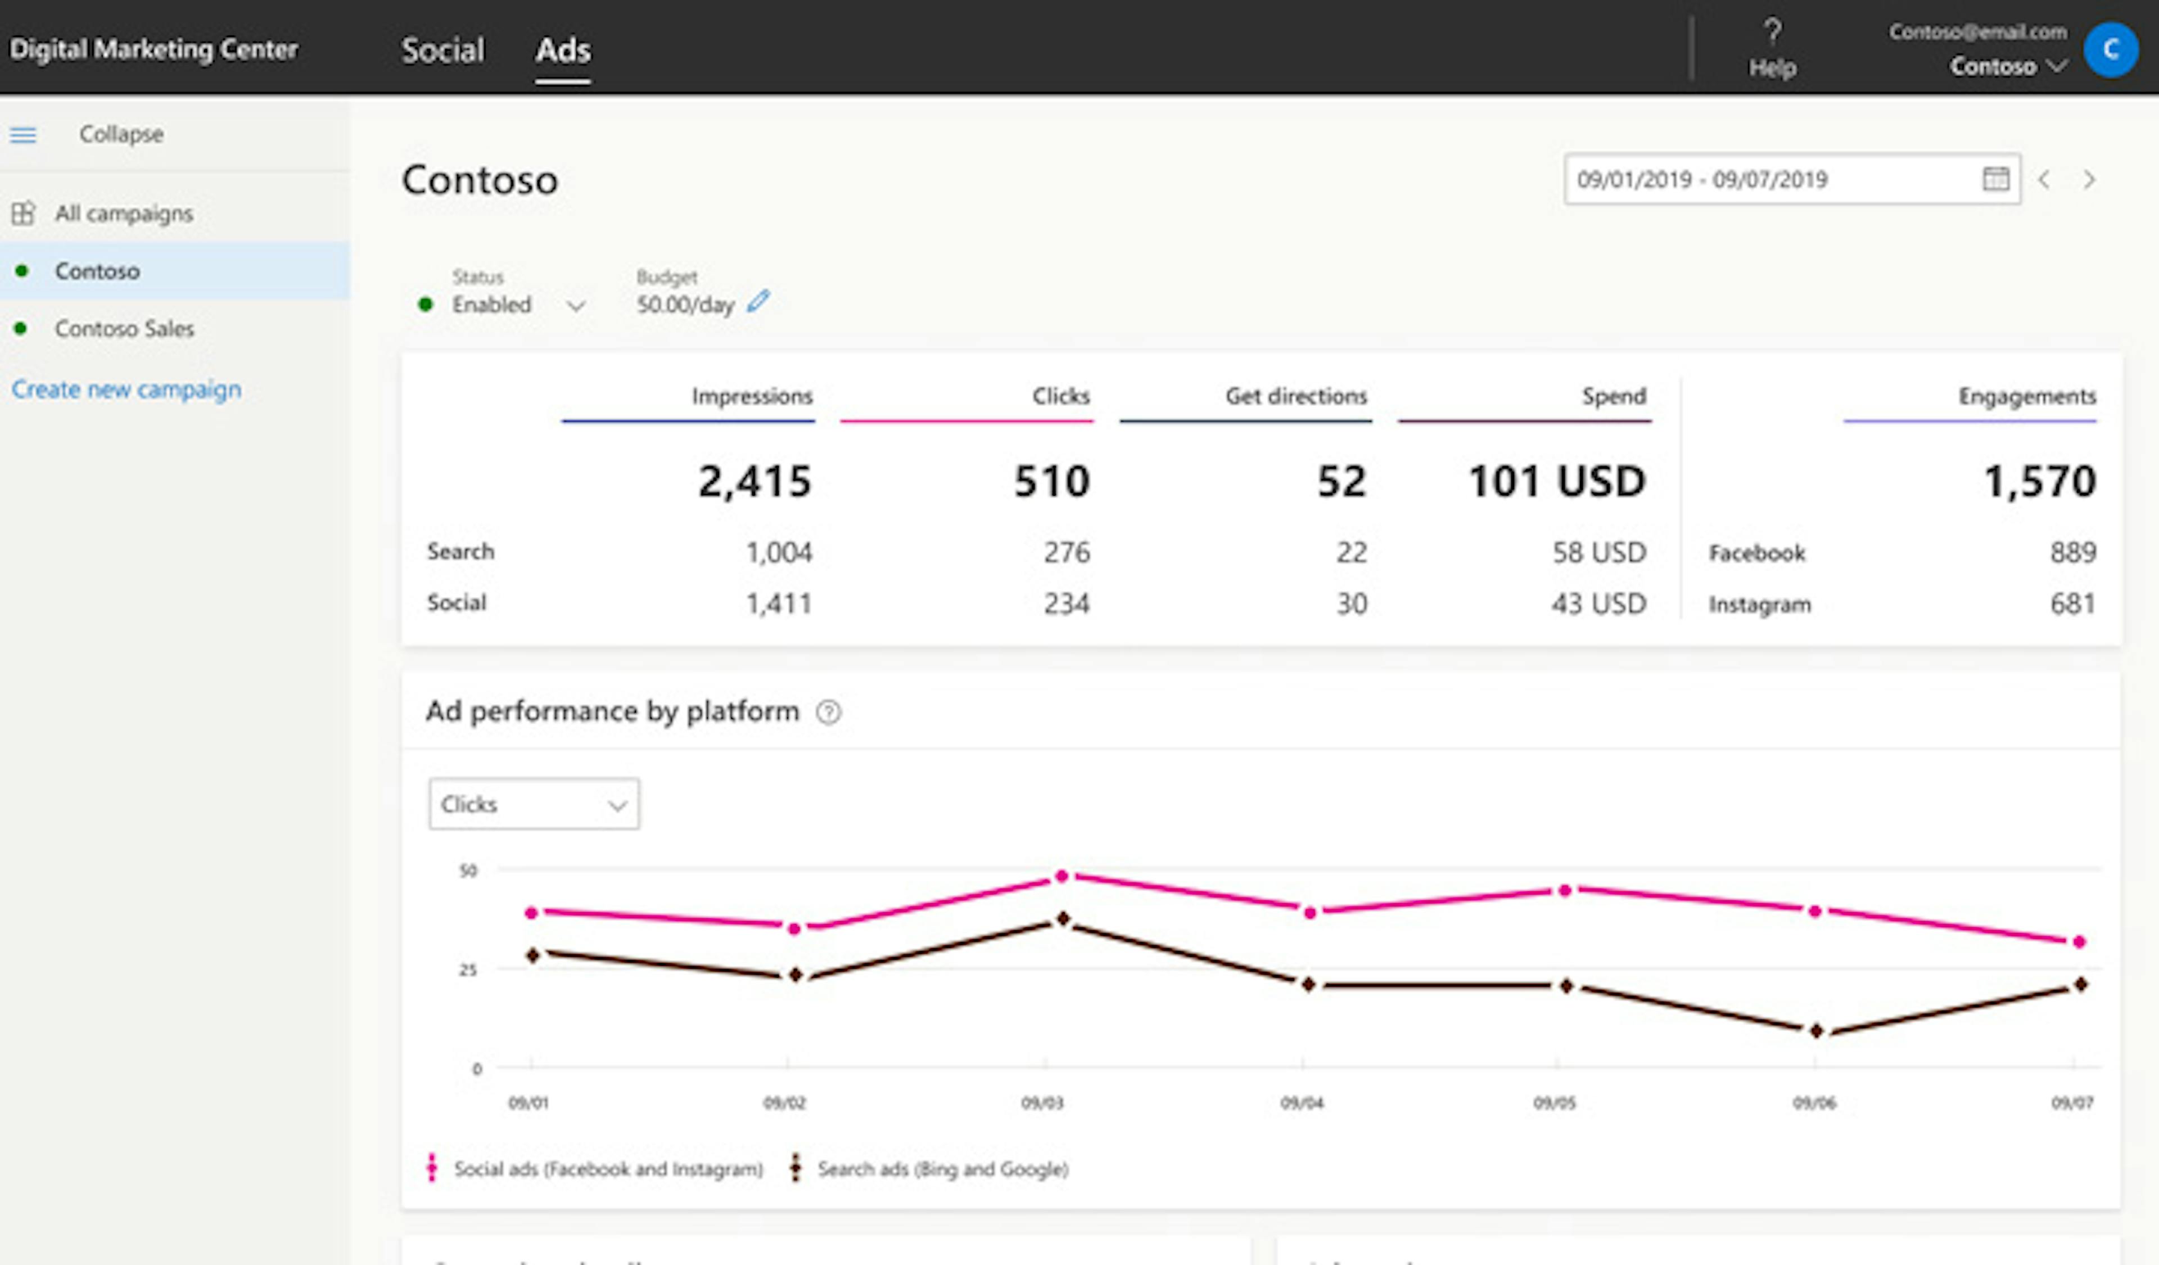Screen dimensions: 2159x1265
Task: Open the Status Enabled dropdown
Action: [x=577, y=305]
